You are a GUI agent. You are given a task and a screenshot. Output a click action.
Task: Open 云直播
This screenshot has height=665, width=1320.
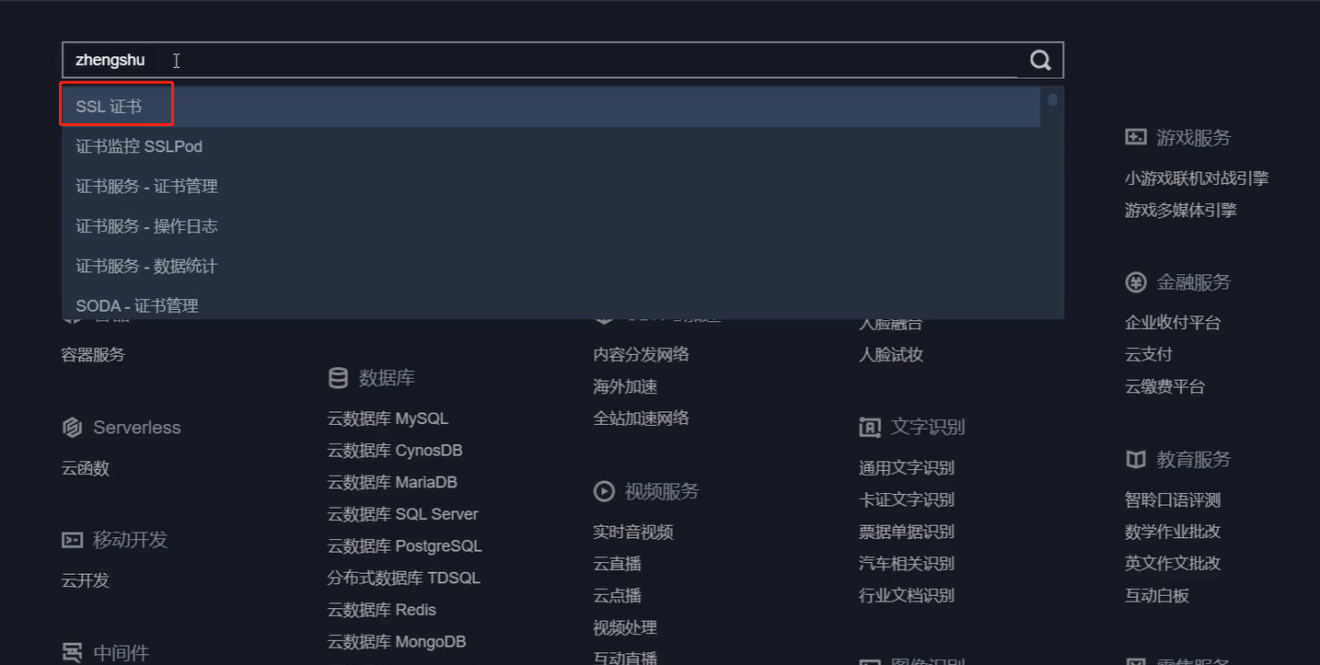[618, 564]
